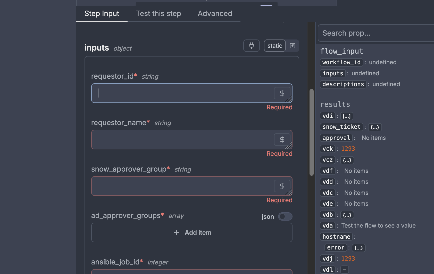The width and height of the screenshot is (434, 274).
Task: Click dollar icon in snow_approver_group field
Action: click(x=282, y=186)
